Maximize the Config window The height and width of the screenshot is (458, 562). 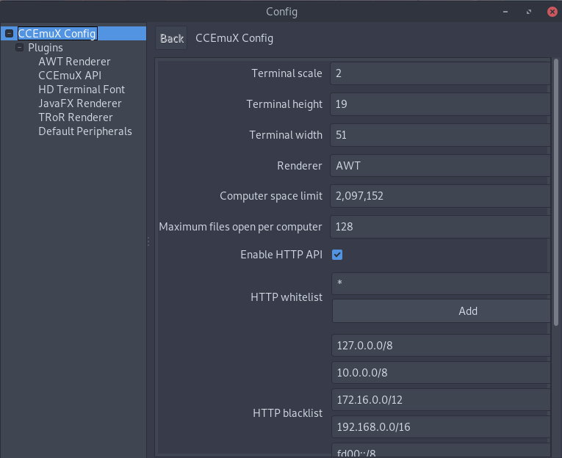coord(529,12)
